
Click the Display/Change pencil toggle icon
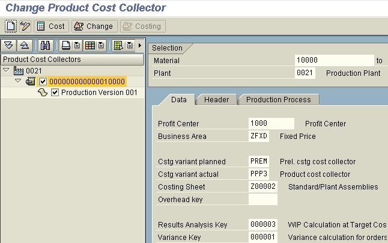tap(25, 26)
